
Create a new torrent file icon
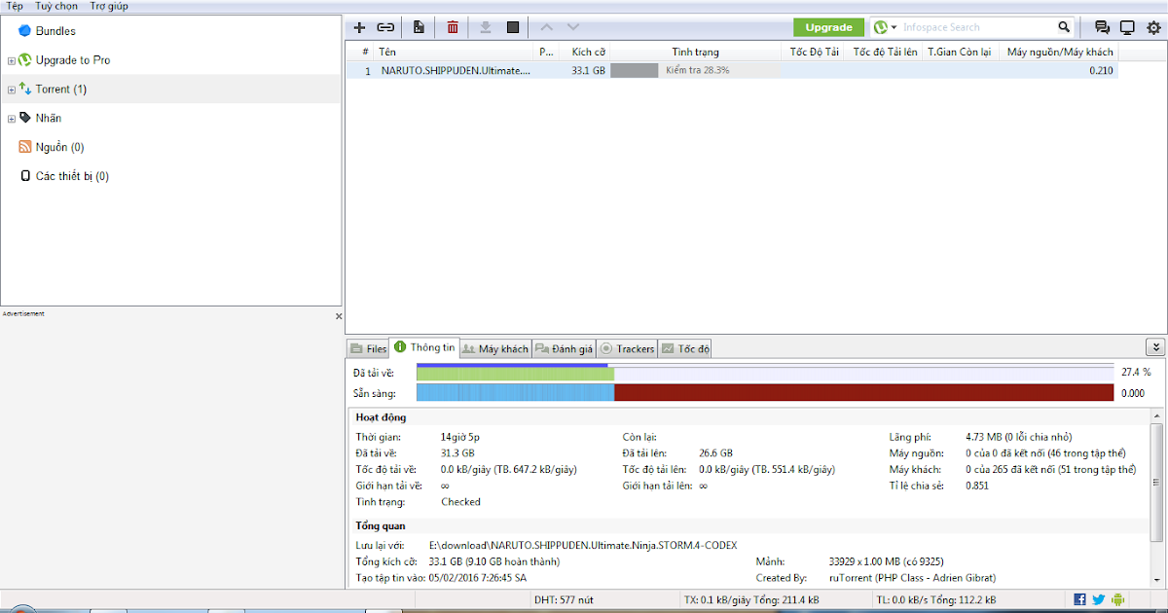419,26
